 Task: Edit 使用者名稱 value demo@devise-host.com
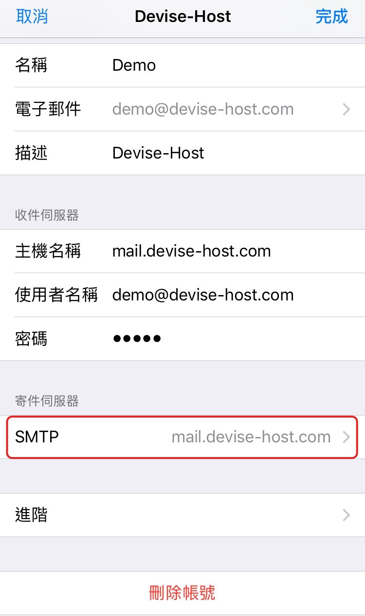pyautogui.click(x=203, y=295)
